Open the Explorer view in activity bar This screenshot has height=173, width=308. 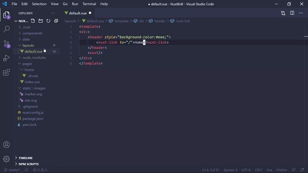point(6,15)
